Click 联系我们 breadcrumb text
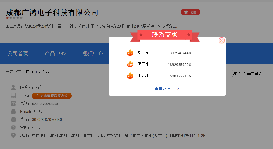The width and height of the screenshot is (273, 149). point(46,72)
